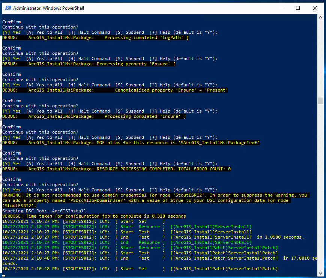Click the "Canonicalized property 'Ensure'" debug line
Screen dimensions: 326x278
(x=115, y=90)
